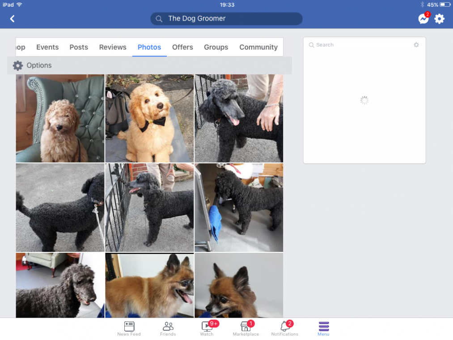Open Messenger chats icon
453x340 pixels.
point(423,19)
